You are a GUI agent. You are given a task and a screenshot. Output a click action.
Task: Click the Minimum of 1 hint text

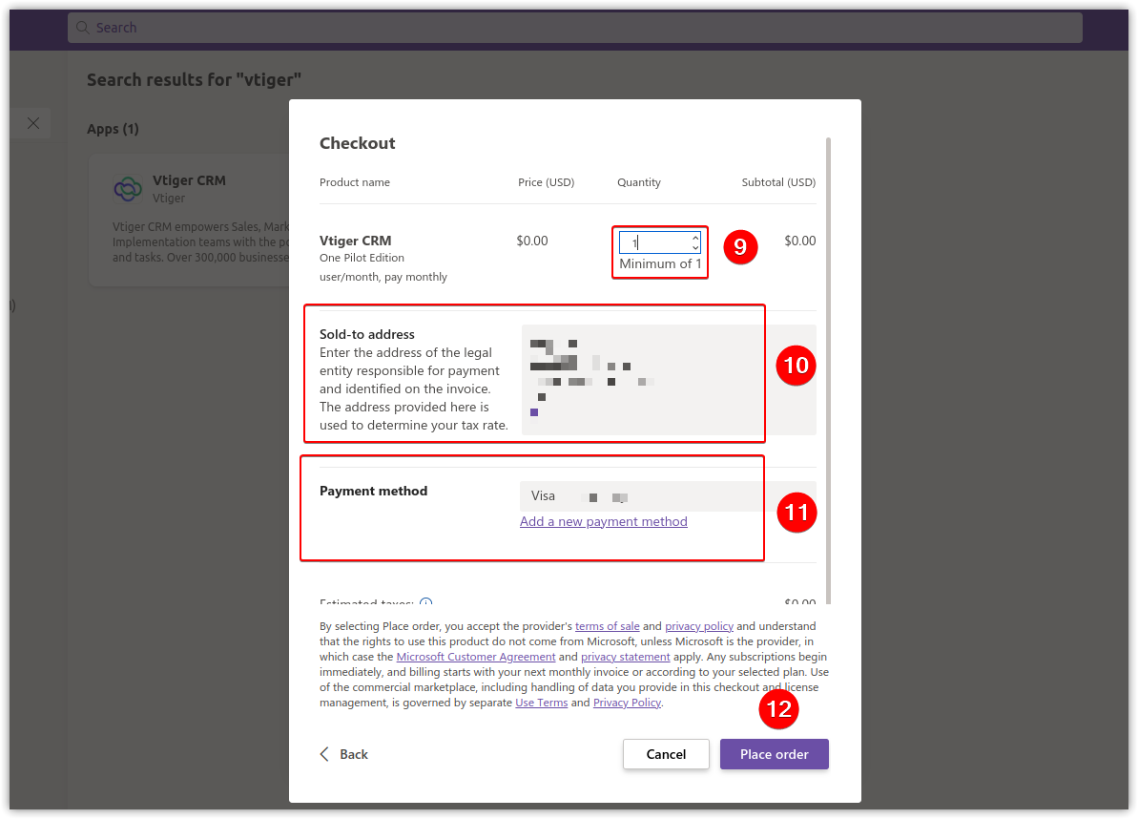(x=660, y=263)
